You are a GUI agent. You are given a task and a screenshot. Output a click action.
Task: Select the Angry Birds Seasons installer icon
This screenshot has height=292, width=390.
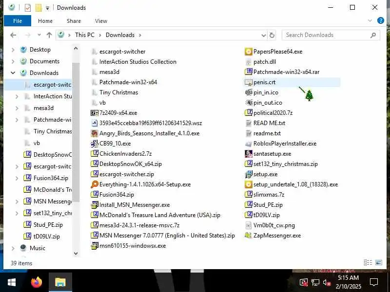(x=94, y=133)
